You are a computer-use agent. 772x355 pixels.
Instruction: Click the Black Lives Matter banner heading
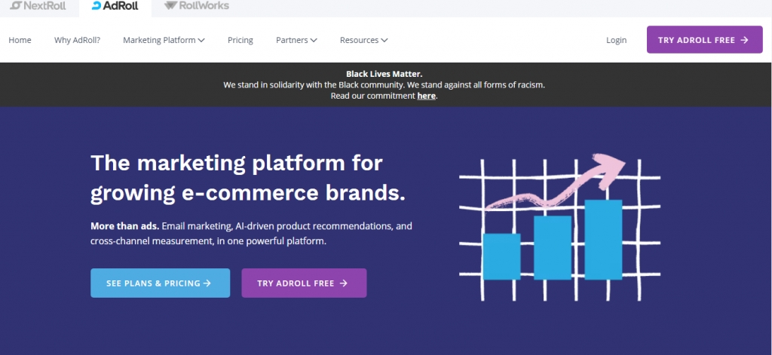point(384,74)
